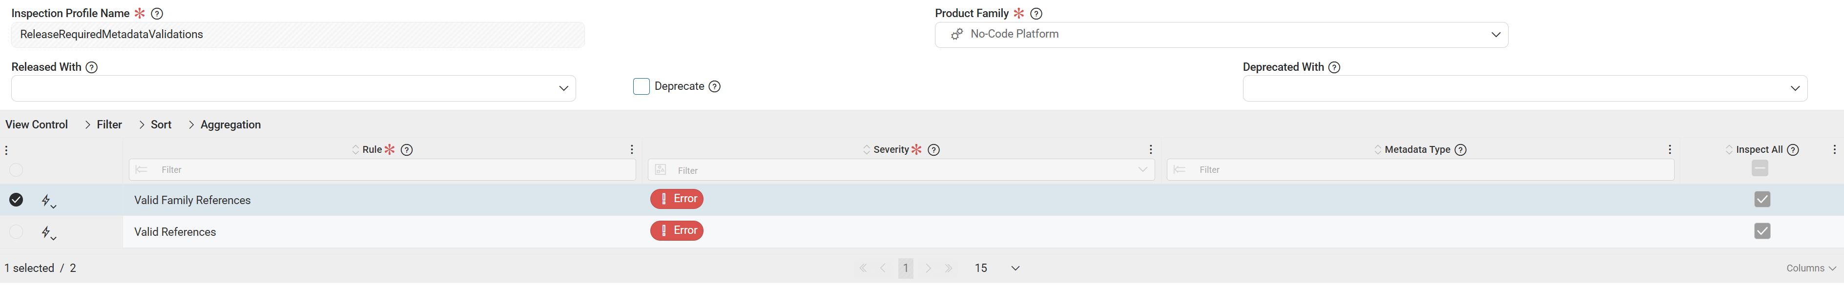The image size is (1844, 290).
Task: Open the Released With dropdown
Action: click(293, 88)
